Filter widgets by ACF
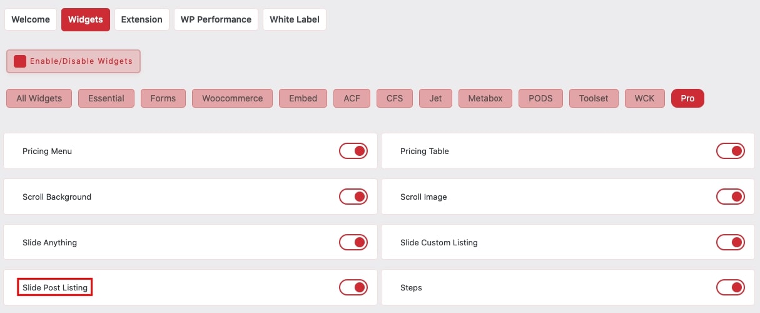 pyautogui.click(x=352, y=98)
